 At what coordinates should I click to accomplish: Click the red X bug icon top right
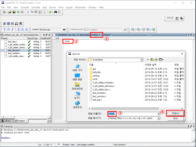[x=181, y=18]
